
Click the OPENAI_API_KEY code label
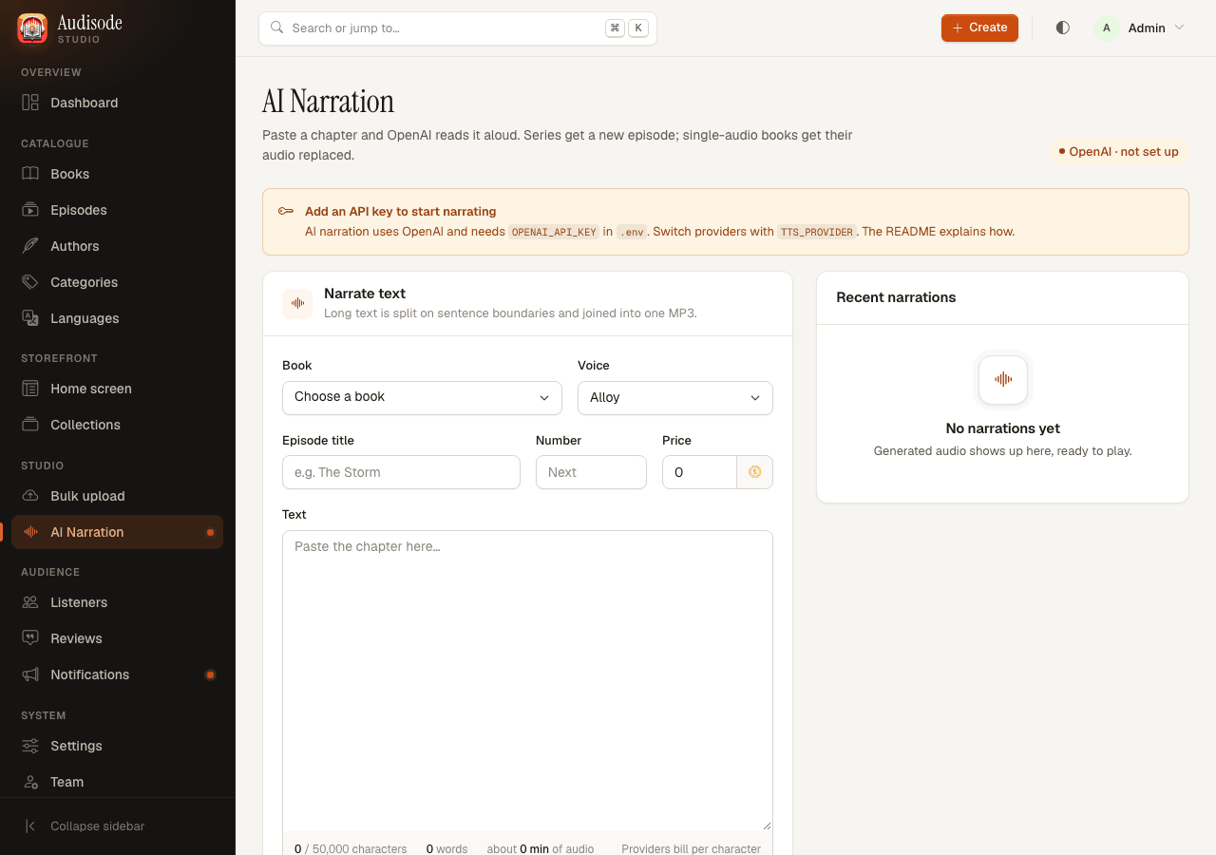(x=554, y=232)
